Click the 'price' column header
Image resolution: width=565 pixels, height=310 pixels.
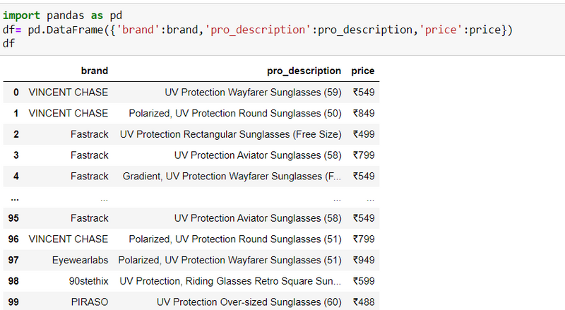(362, 71)
